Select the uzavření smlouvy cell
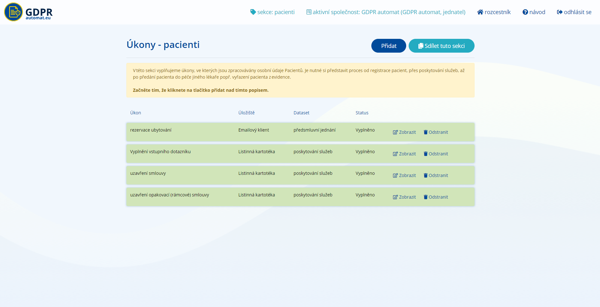The height and width of the screenshot is (307, 600). tap(148, 173)
